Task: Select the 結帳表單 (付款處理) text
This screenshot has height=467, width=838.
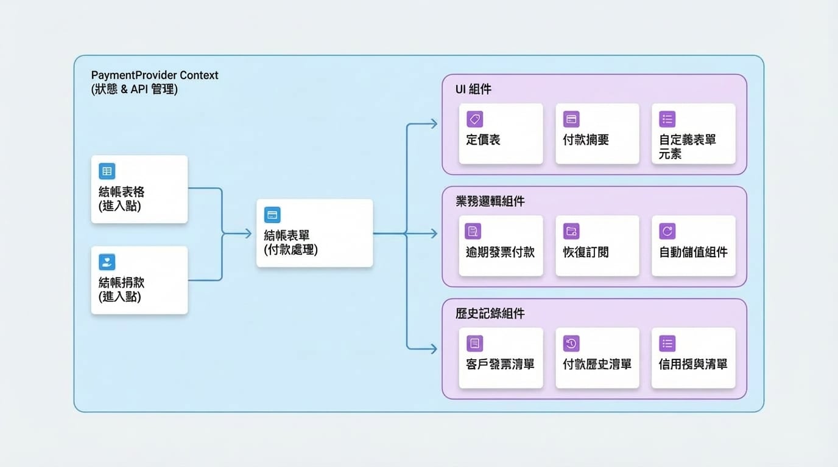Action: 291,242
